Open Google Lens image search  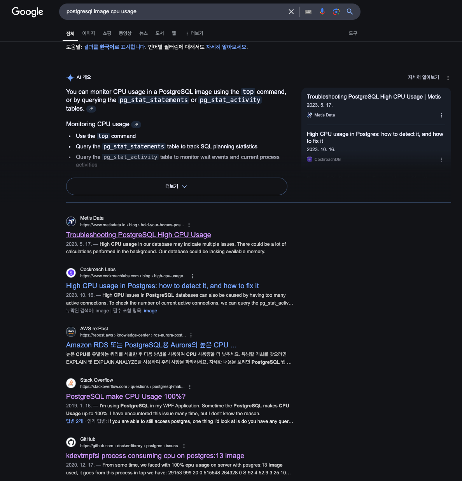(336, 12)
